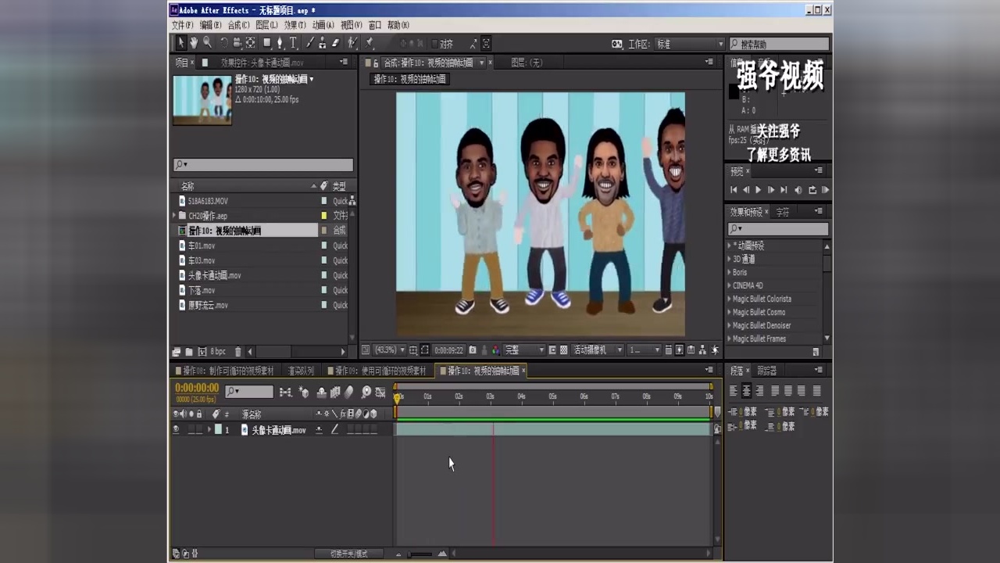Image resolution: width=1000 pixels, height=563 pixels.
Task: Click the layer 1 label color swatch
Action: 219,429
